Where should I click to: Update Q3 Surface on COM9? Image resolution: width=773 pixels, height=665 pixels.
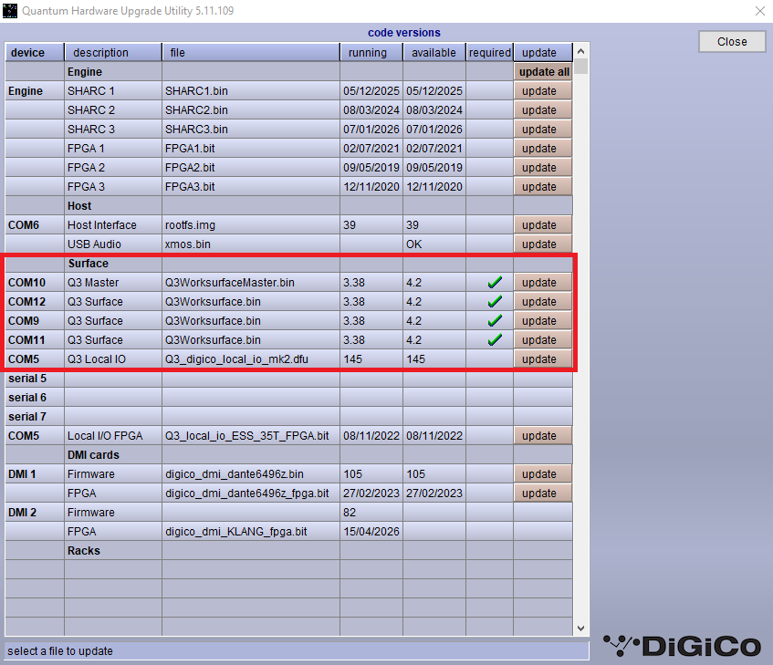pos(543,321)
